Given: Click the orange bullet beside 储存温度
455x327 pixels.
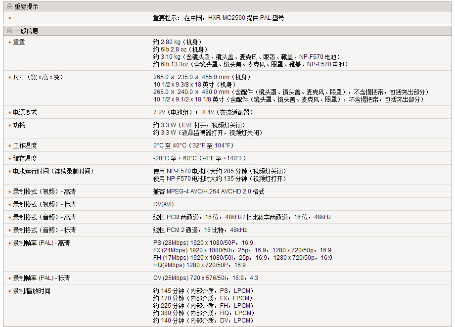Looking at the screenshot, I should pyautogui.click(x=9, y=159).
